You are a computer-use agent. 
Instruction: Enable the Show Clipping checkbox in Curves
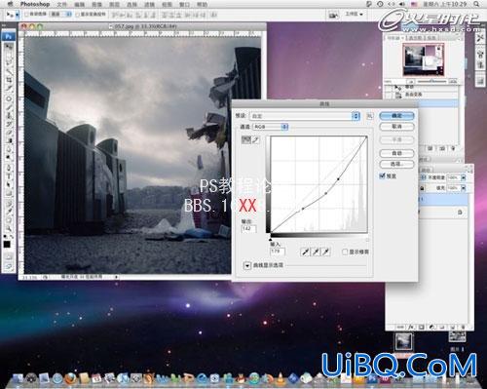point(345,252)
